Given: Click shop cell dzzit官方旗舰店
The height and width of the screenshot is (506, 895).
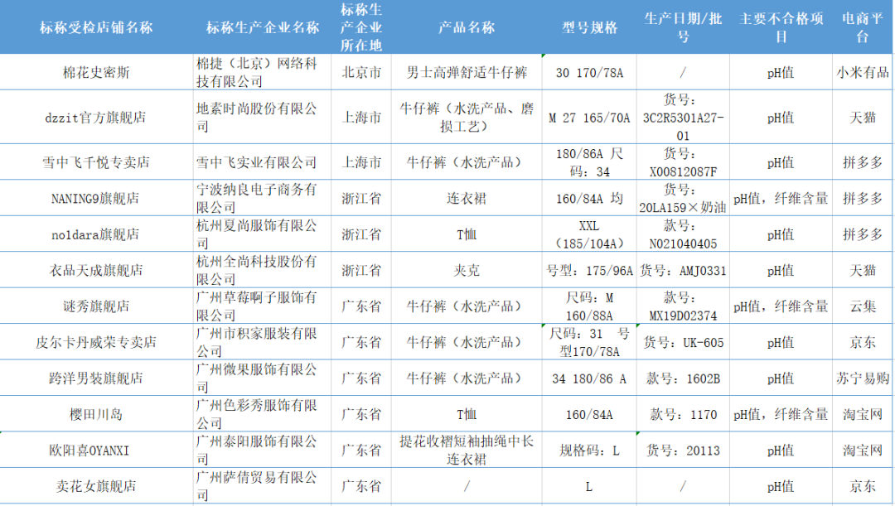Looking at the screenshot, I should [96, 118].
